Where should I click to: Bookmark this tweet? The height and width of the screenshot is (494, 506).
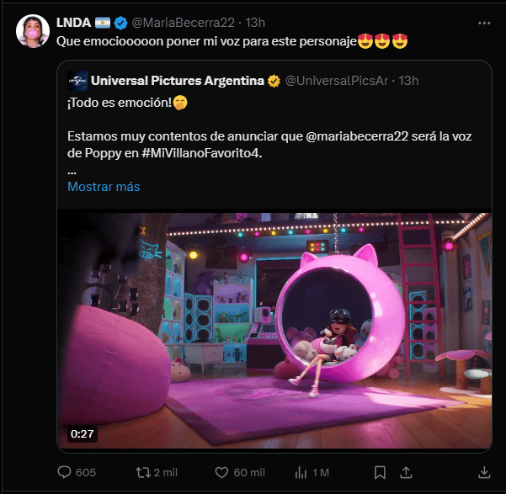tap(380, 472)
